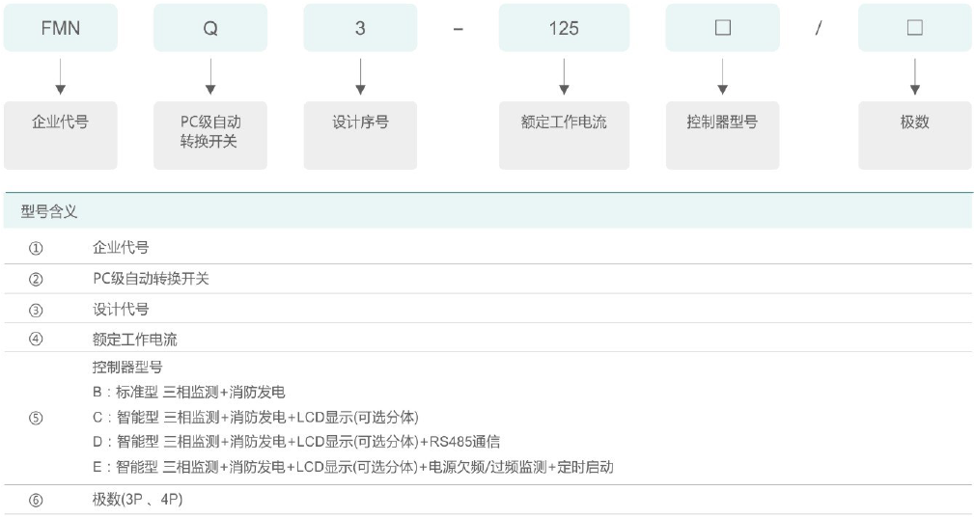Click the down arrow beneath 125
Image resolution: width=975 pixels, height=518 pixels.
point(564,76)
